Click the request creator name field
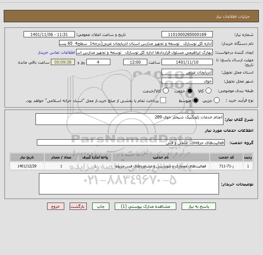Viewport: 263px width, 255px height. point(144,52)
